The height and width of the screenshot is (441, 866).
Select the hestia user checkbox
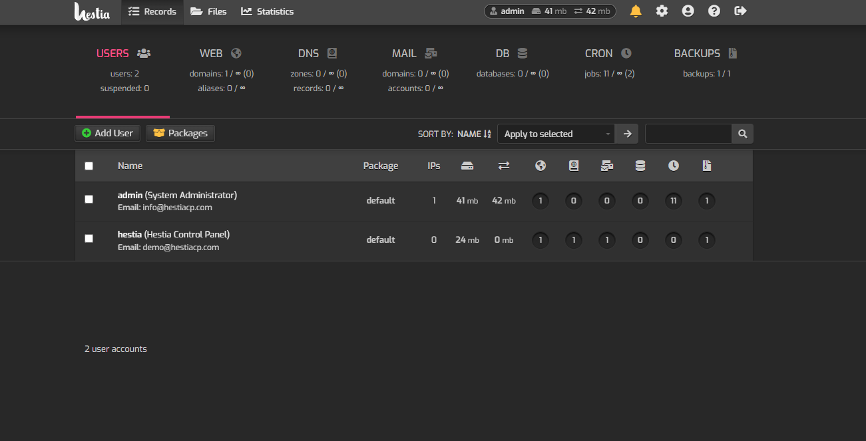point(89,239)
